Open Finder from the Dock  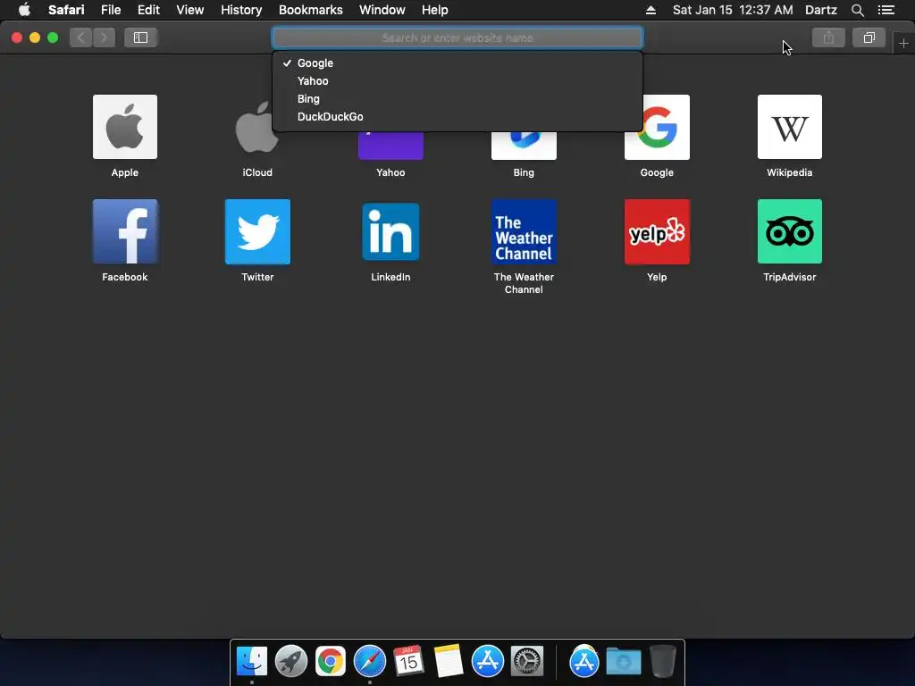pos(251,661)
